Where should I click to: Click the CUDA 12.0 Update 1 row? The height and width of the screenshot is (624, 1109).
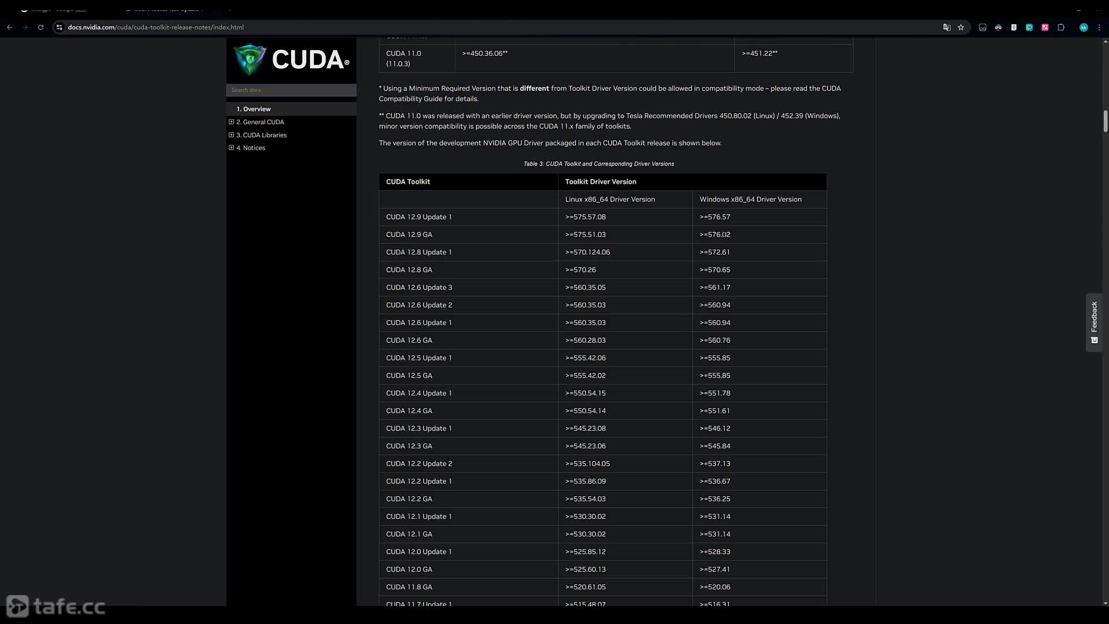click(x=602, y=552)
